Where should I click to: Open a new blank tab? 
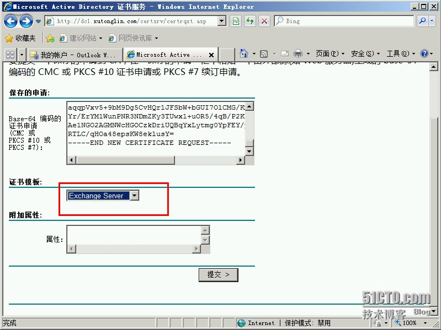(227, 55)
